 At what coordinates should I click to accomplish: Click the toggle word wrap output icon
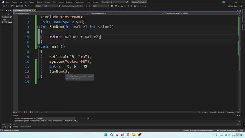coord(92,118)
